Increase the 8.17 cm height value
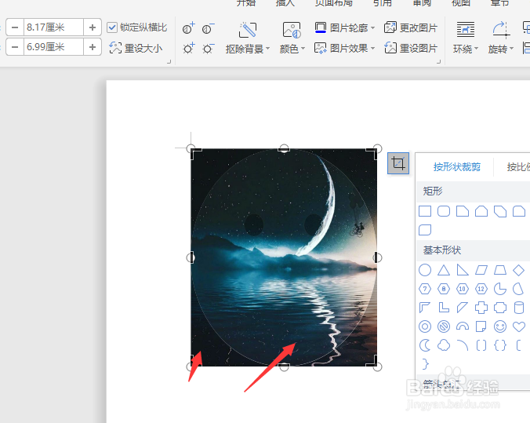This screenshot has height=423, width=530. [93, 27]
